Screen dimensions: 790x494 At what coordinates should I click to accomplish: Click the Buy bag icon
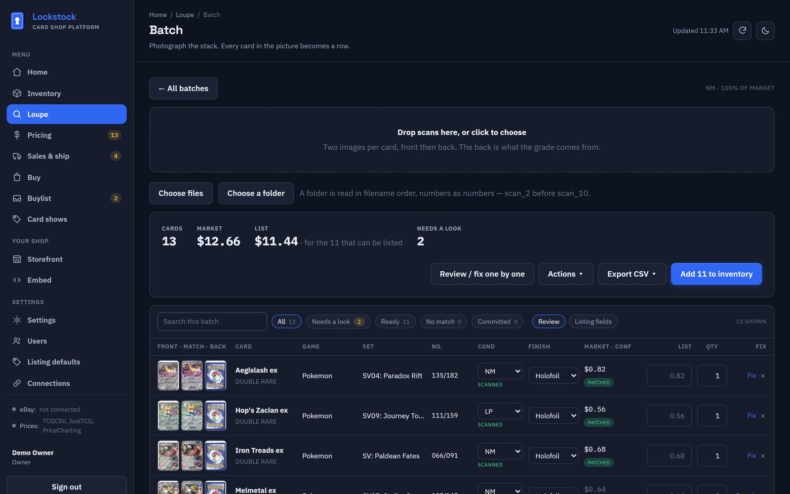(x=17, y=177)
